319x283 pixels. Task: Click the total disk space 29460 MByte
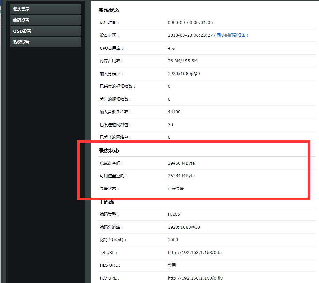181,163
